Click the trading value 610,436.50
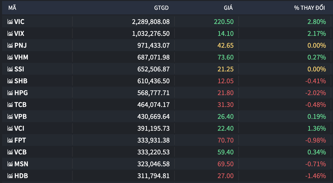333x183 pixels. [x=154, y=81]
